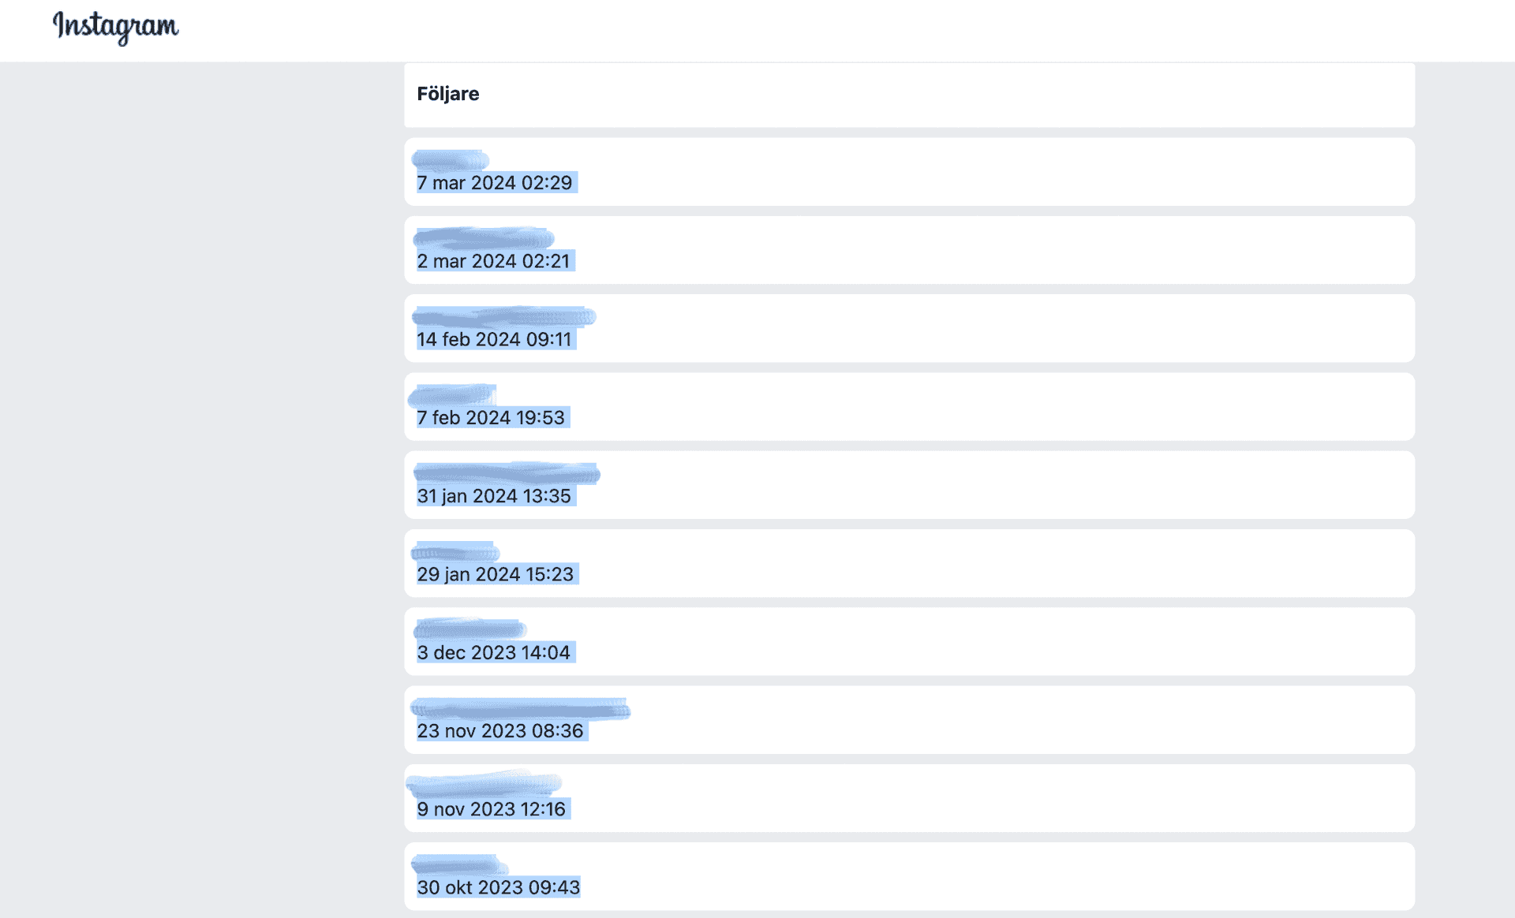Open follower link dated 23 nov 2023
1515x918 pixels.
(520, 709)
